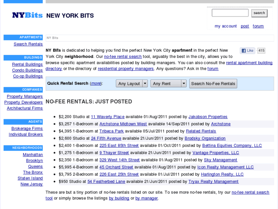Open 45 Orchard Street listing

[116, 167]
